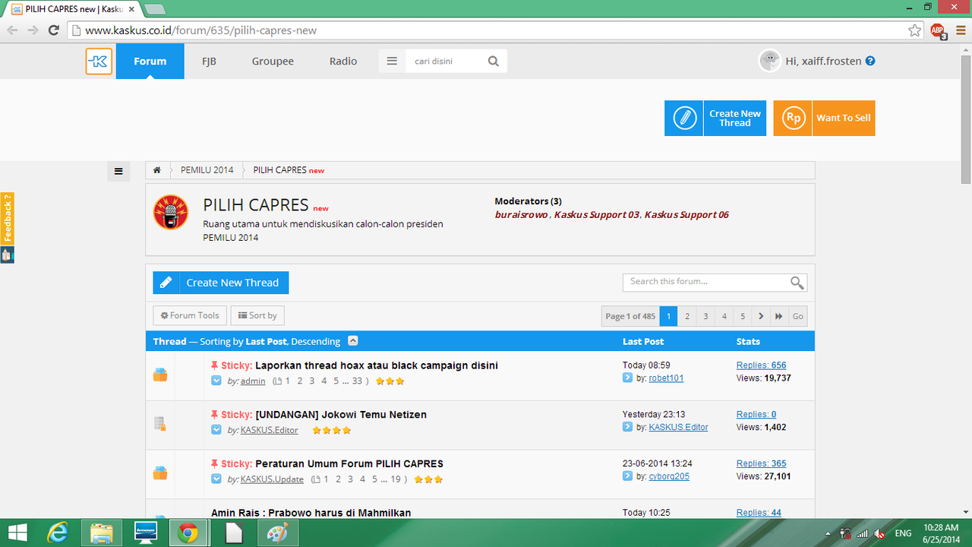
Task: Collapse the thread sorting header arrow
Action: (x=353, y=341)
